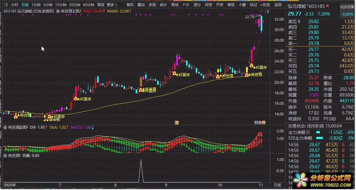Click the 14:56 29.68 55.5万 trade row

click(x=321, y=156)
